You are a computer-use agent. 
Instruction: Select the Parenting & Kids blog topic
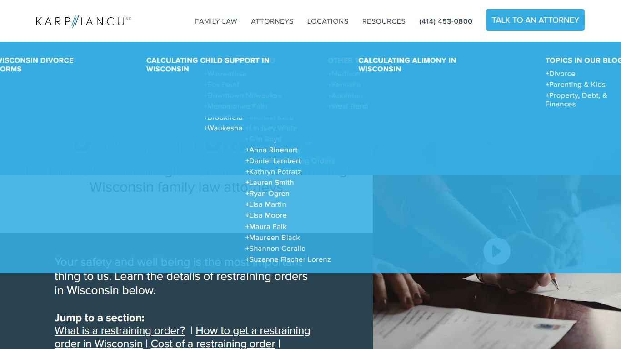point(575,85)
